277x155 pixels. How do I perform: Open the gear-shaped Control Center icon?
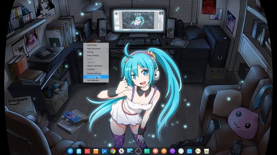click(121, 151)
